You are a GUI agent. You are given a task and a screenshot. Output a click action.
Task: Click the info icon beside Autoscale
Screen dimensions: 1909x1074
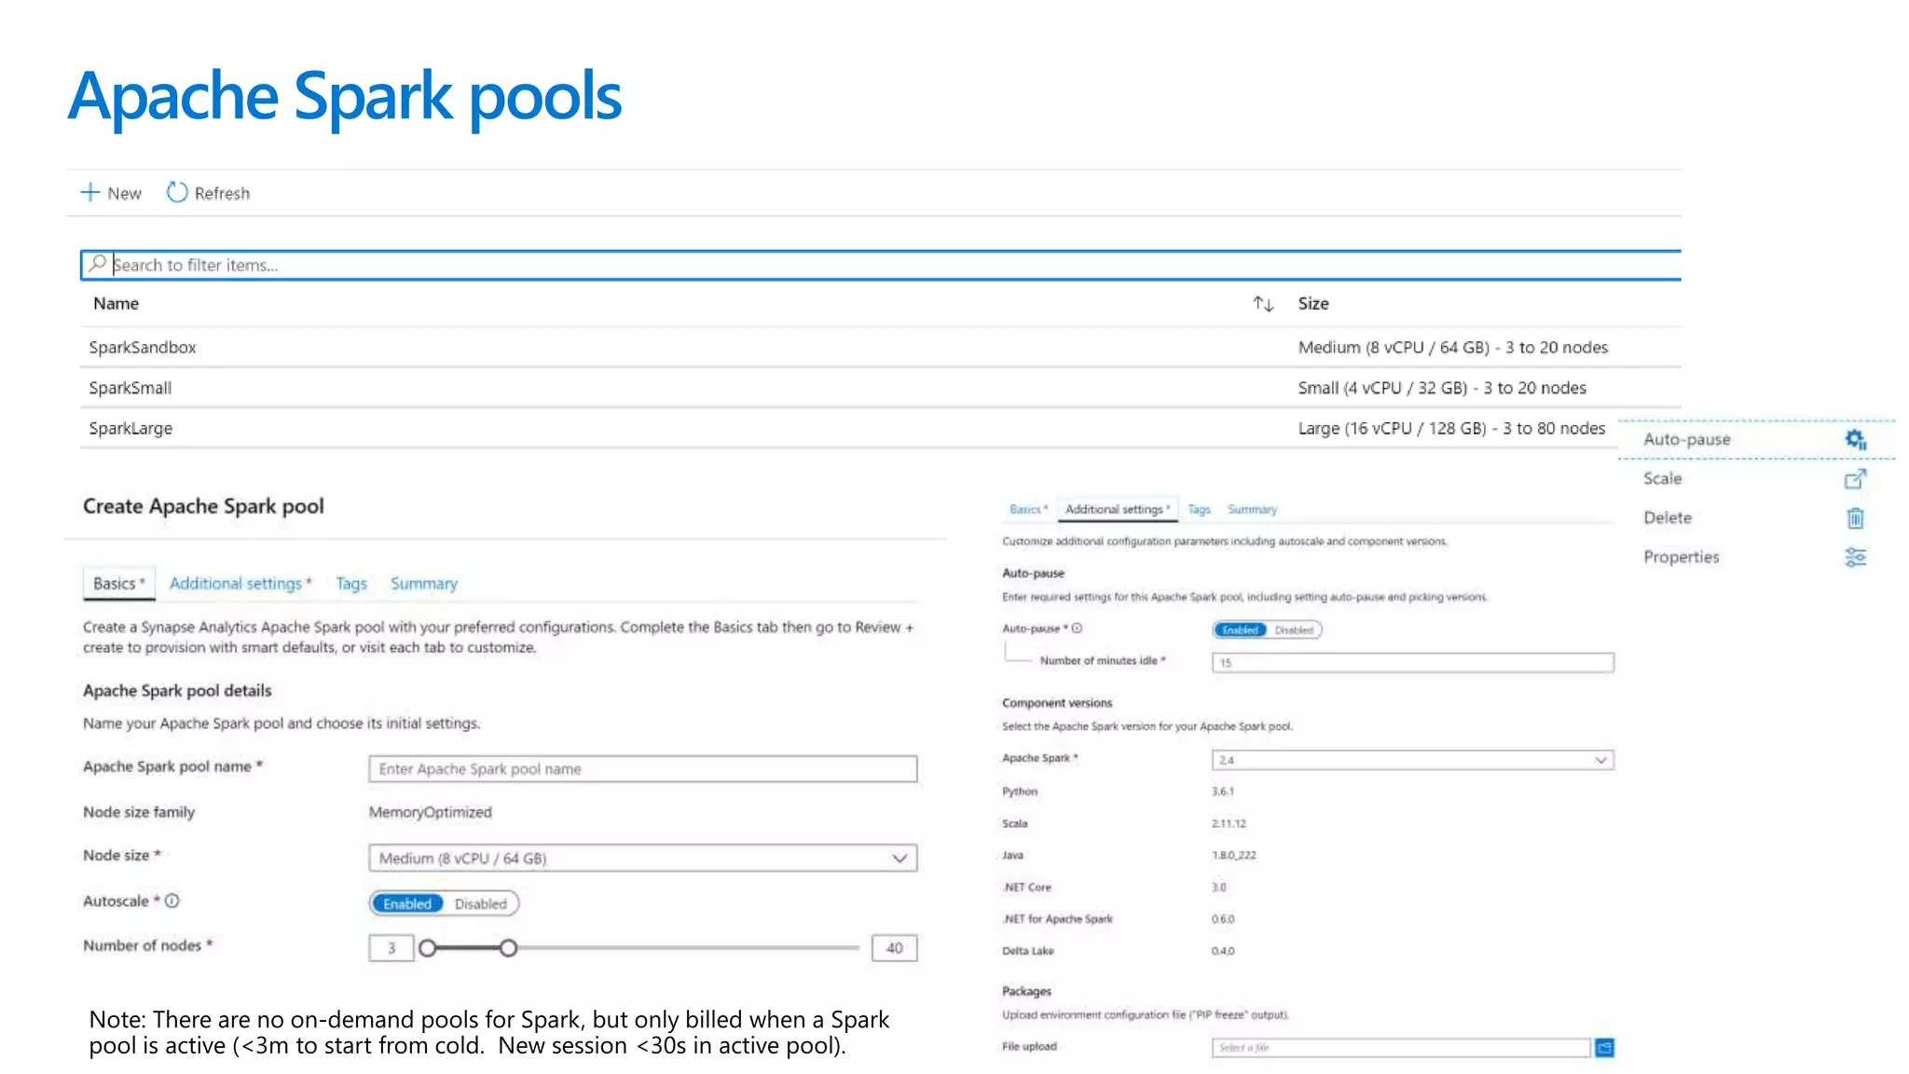click(172, 901)
